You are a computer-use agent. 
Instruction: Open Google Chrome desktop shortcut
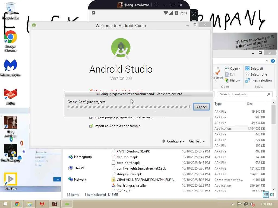tap(11, 41)
